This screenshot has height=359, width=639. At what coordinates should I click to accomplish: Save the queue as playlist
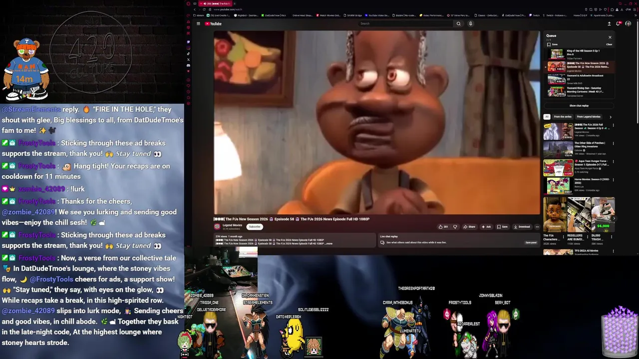pos(552,44)
